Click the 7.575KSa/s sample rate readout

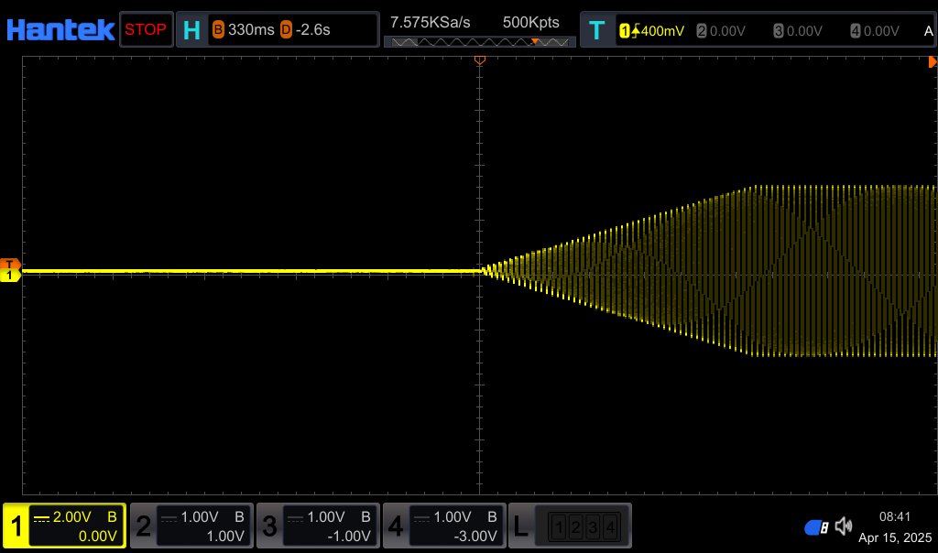pos(431,22)
